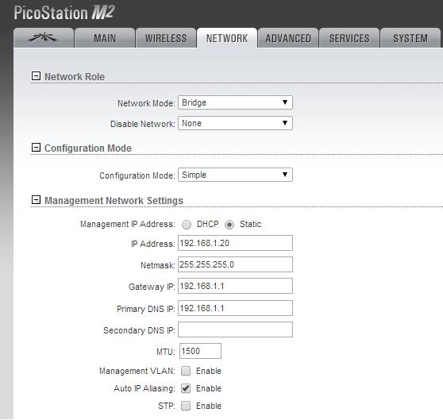
Task: Open the SERVICES tab
Action: (x=349, y=38)
